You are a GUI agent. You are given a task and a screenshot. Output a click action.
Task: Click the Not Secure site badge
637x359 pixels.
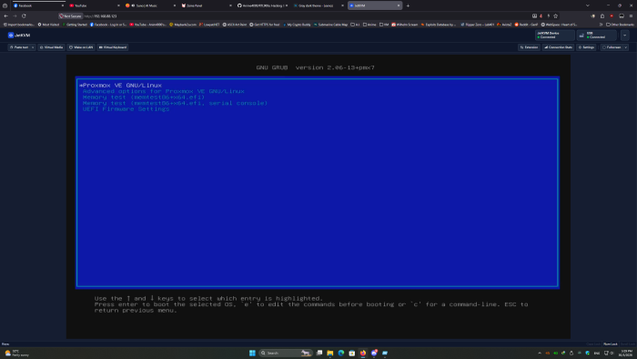tap(70, 15)
